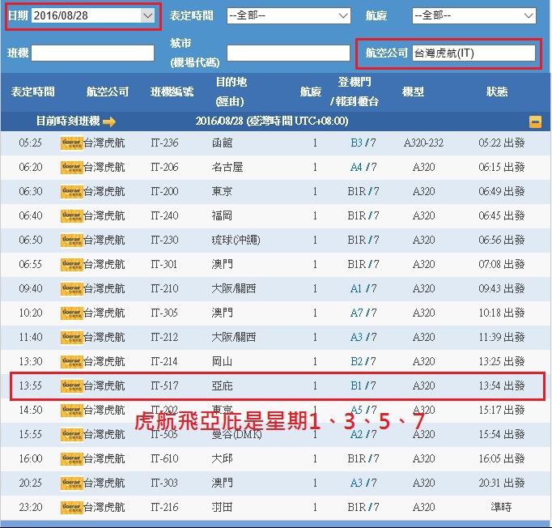
Task: Click the Tigerair logo in the IT-212 row
Action: pyautogui.click(x=72, y=338)
